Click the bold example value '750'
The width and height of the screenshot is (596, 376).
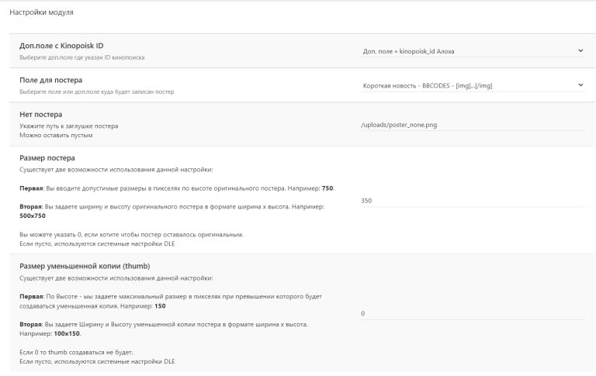coord(327,188)
